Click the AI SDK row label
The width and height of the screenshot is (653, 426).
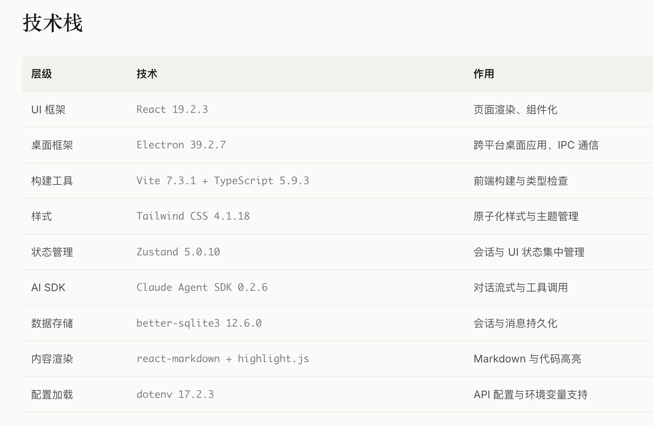point(48,288)
